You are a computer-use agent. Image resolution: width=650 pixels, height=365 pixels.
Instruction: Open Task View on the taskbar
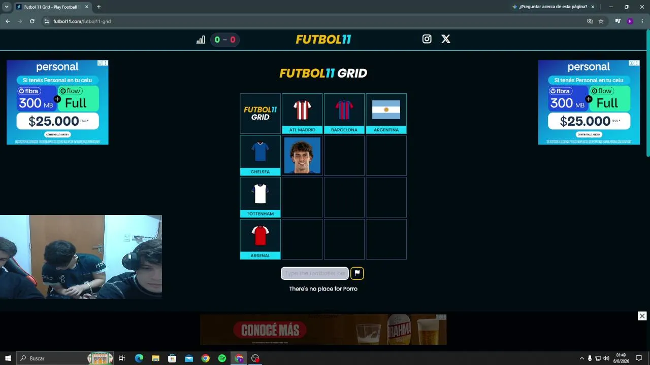122,358
